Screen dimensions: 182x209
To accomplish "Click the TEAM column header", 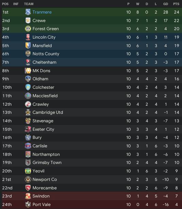I will pos(29,4).
